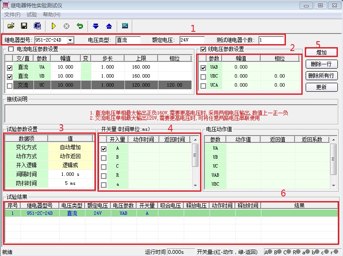Start the test with yellow play icon

point(54,26)
